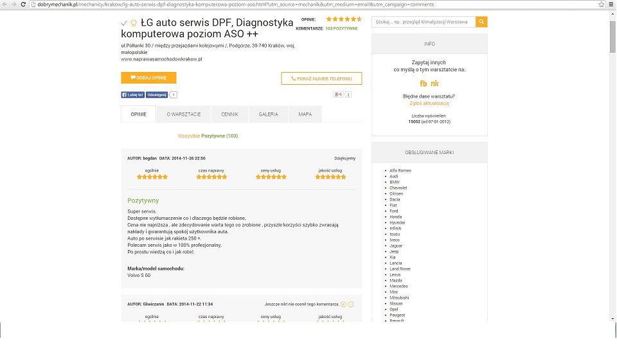617x347 pixels.
Task: Click the orange search magnifier button
Action: pyautogui.click(x=481, y=22)
